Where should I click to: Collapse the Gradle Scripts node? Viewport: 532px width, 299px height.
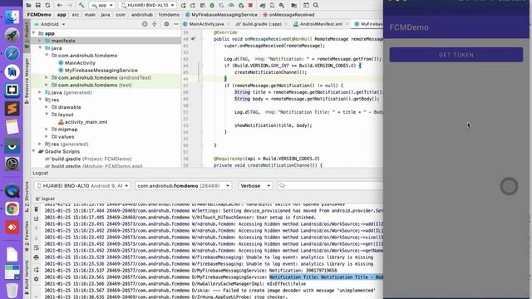(33, 151)
